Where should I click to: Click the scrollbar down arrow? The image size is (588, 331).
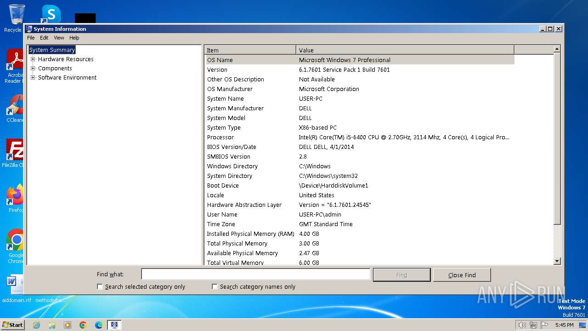click(557, 261)
